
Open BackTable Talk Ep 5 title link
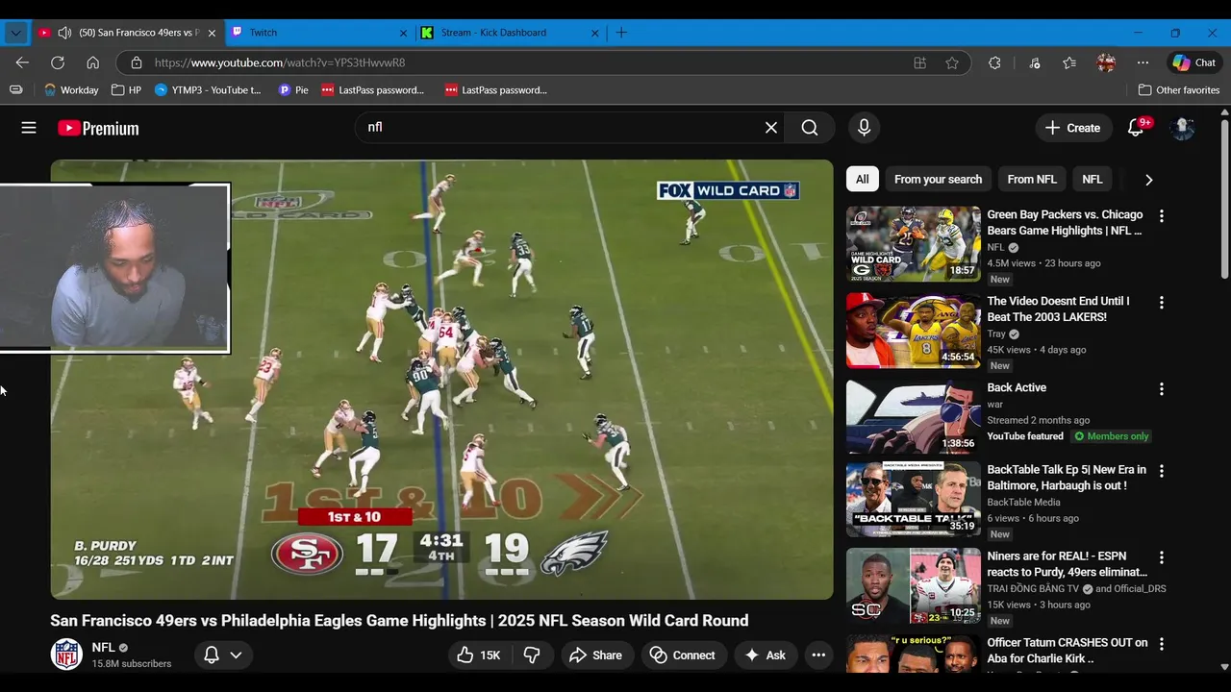[1067, 478]
